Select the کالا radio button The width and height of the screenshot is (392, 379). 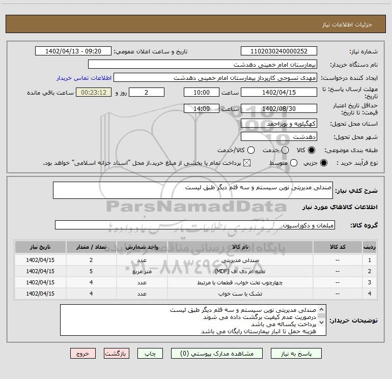[x=312, y=150]
